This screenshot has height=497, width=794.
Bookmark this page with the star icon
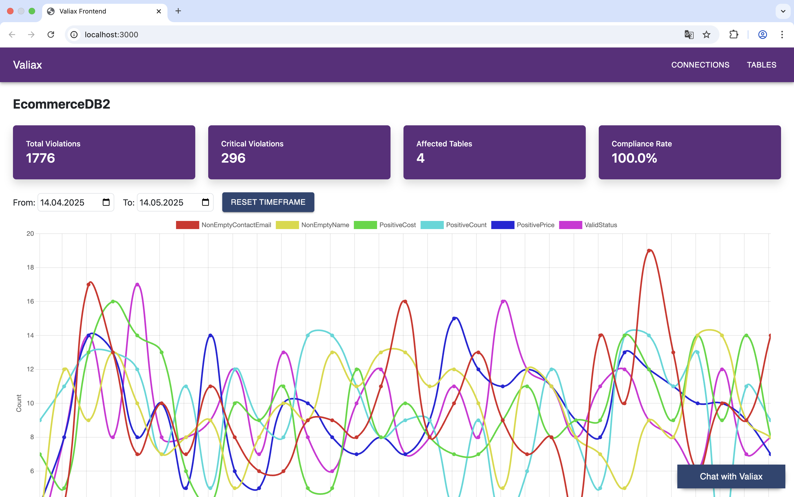point(706,35)
